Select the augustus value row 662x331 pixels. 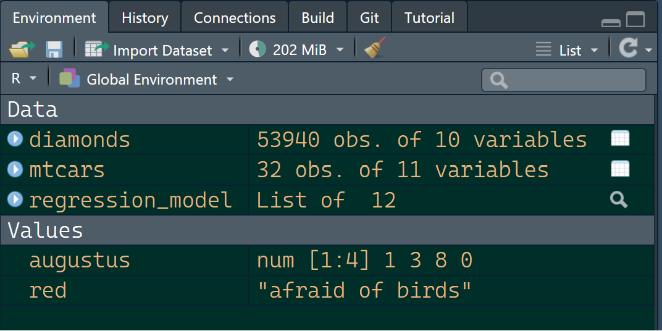click(x=80, y=260)
